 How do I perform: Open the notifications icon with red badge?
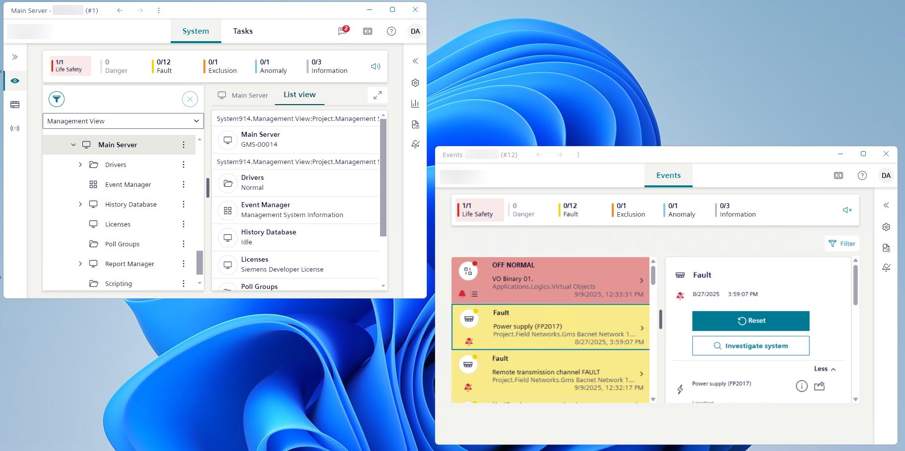(343, 31)
